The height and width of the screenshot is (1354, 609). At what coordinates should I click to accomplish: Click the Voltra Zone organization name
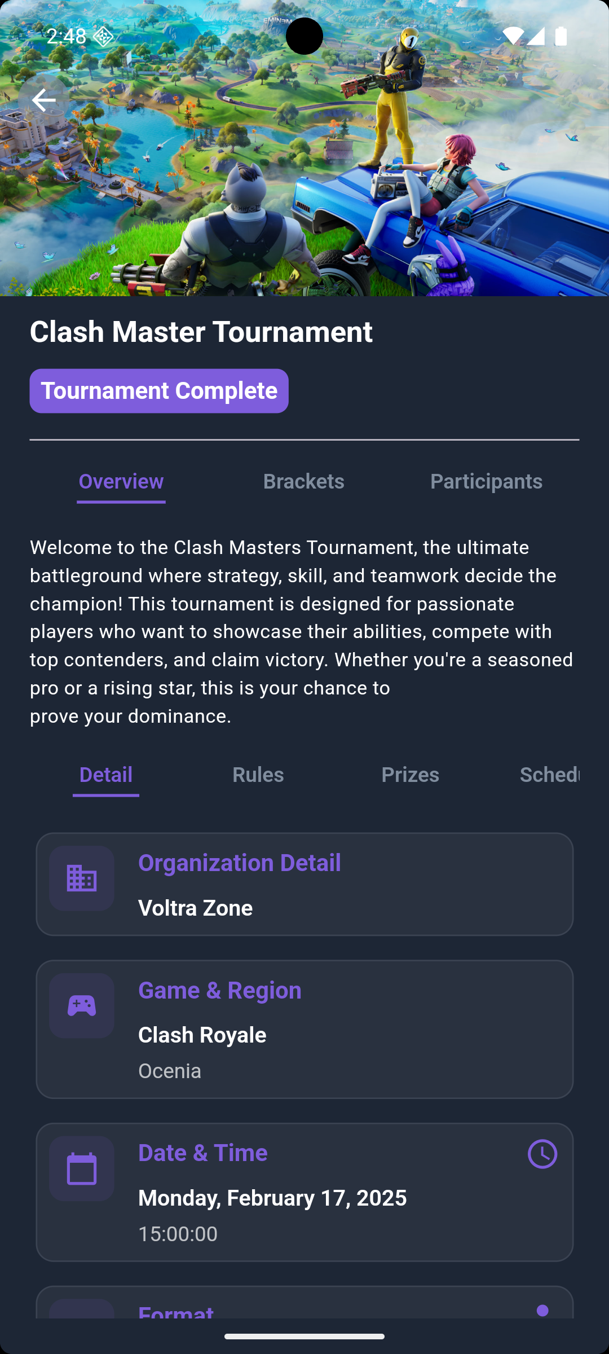click(196, 908)
